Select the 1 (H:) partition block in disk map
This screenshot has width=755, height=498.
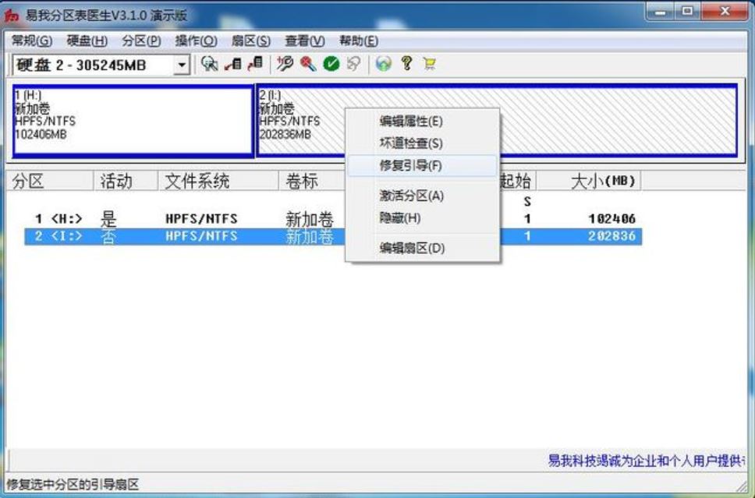(x=133, y=121)
